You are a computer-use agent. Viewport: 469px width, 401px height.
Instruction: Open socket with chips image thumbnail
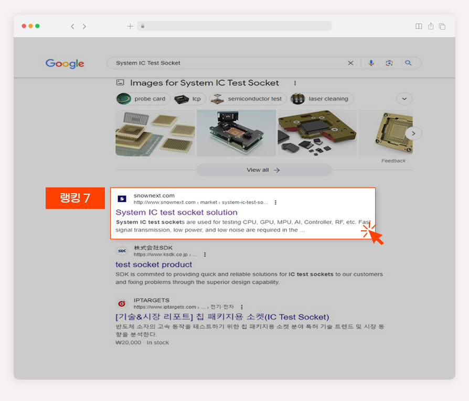click(317, 133)
